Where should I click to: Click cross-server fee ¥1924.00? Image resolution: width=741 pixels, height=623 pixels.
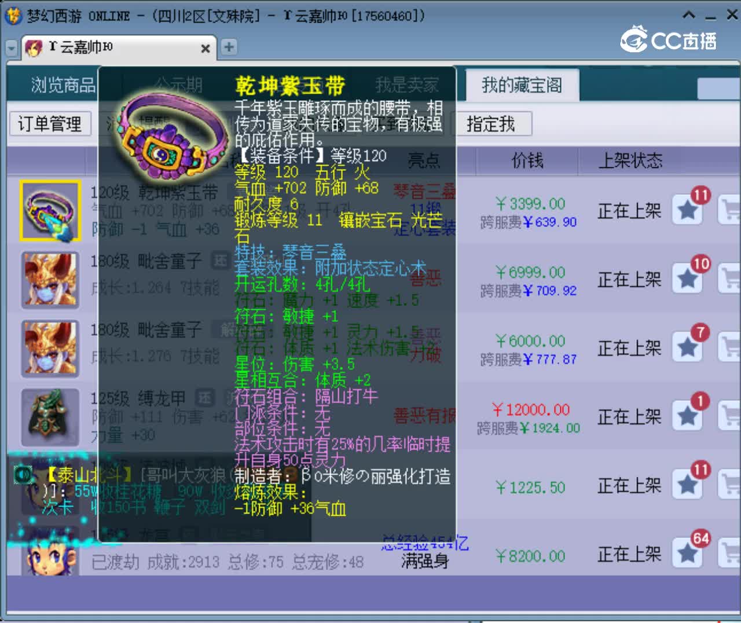coord(549,428)
